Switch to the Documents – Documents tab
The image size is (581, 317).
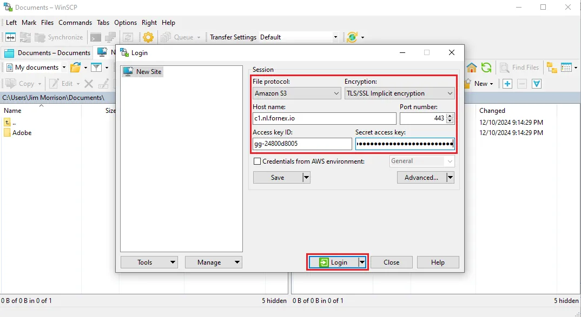point(48,53)
